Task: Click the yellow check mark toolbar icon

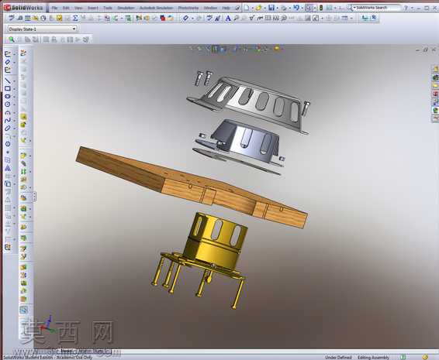Action: (x=59, y=19)
